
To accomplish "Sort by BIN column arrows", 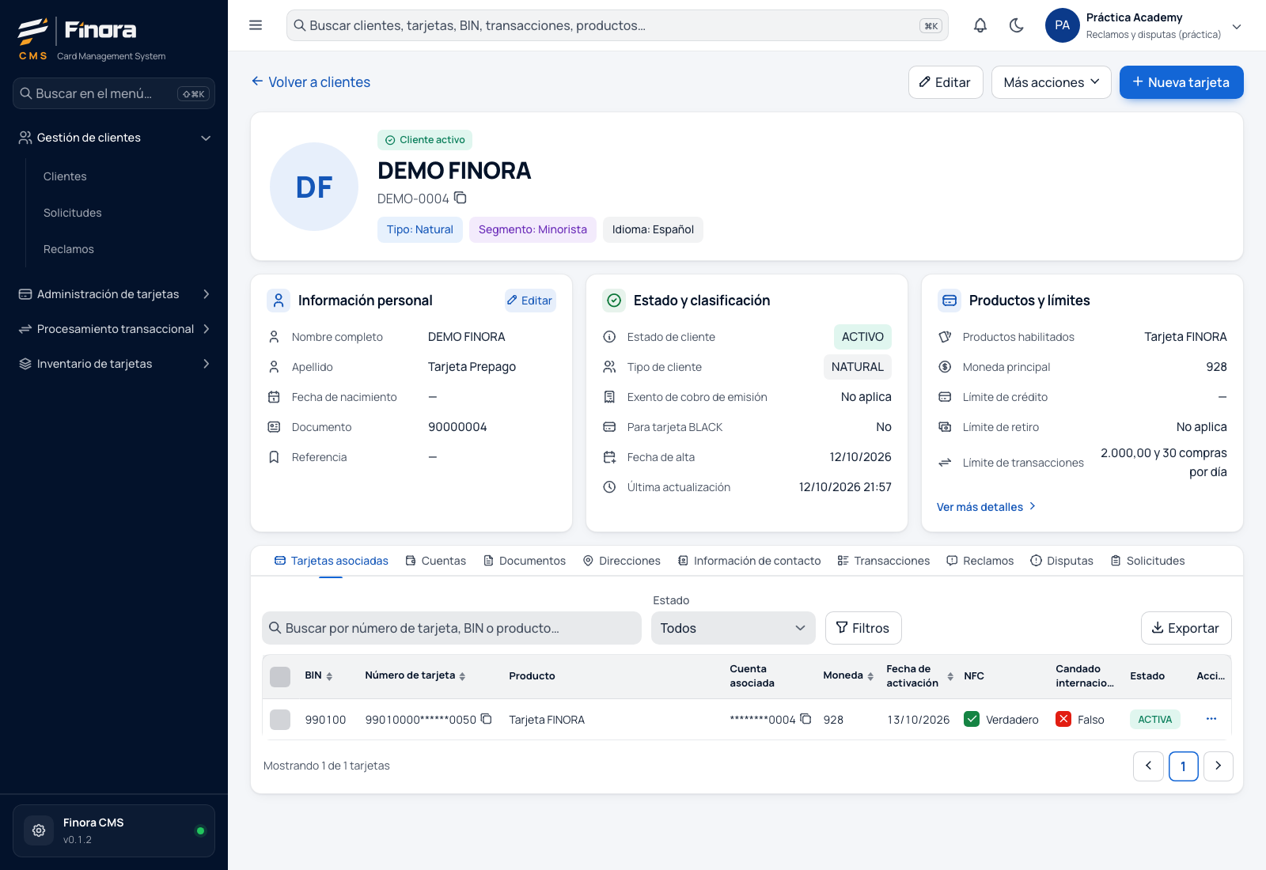I will (329, 676).
